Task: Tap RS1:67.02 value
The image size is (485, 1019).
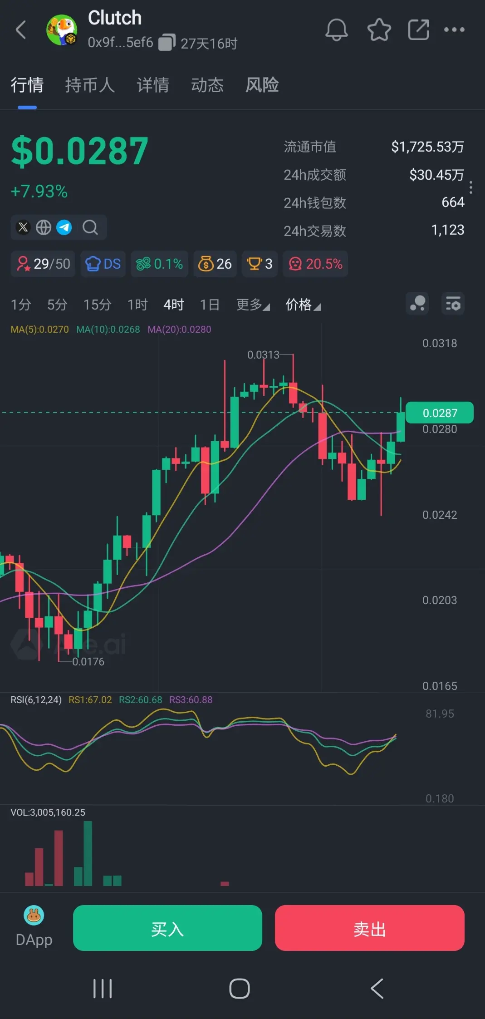Action: tap(90, 699)
